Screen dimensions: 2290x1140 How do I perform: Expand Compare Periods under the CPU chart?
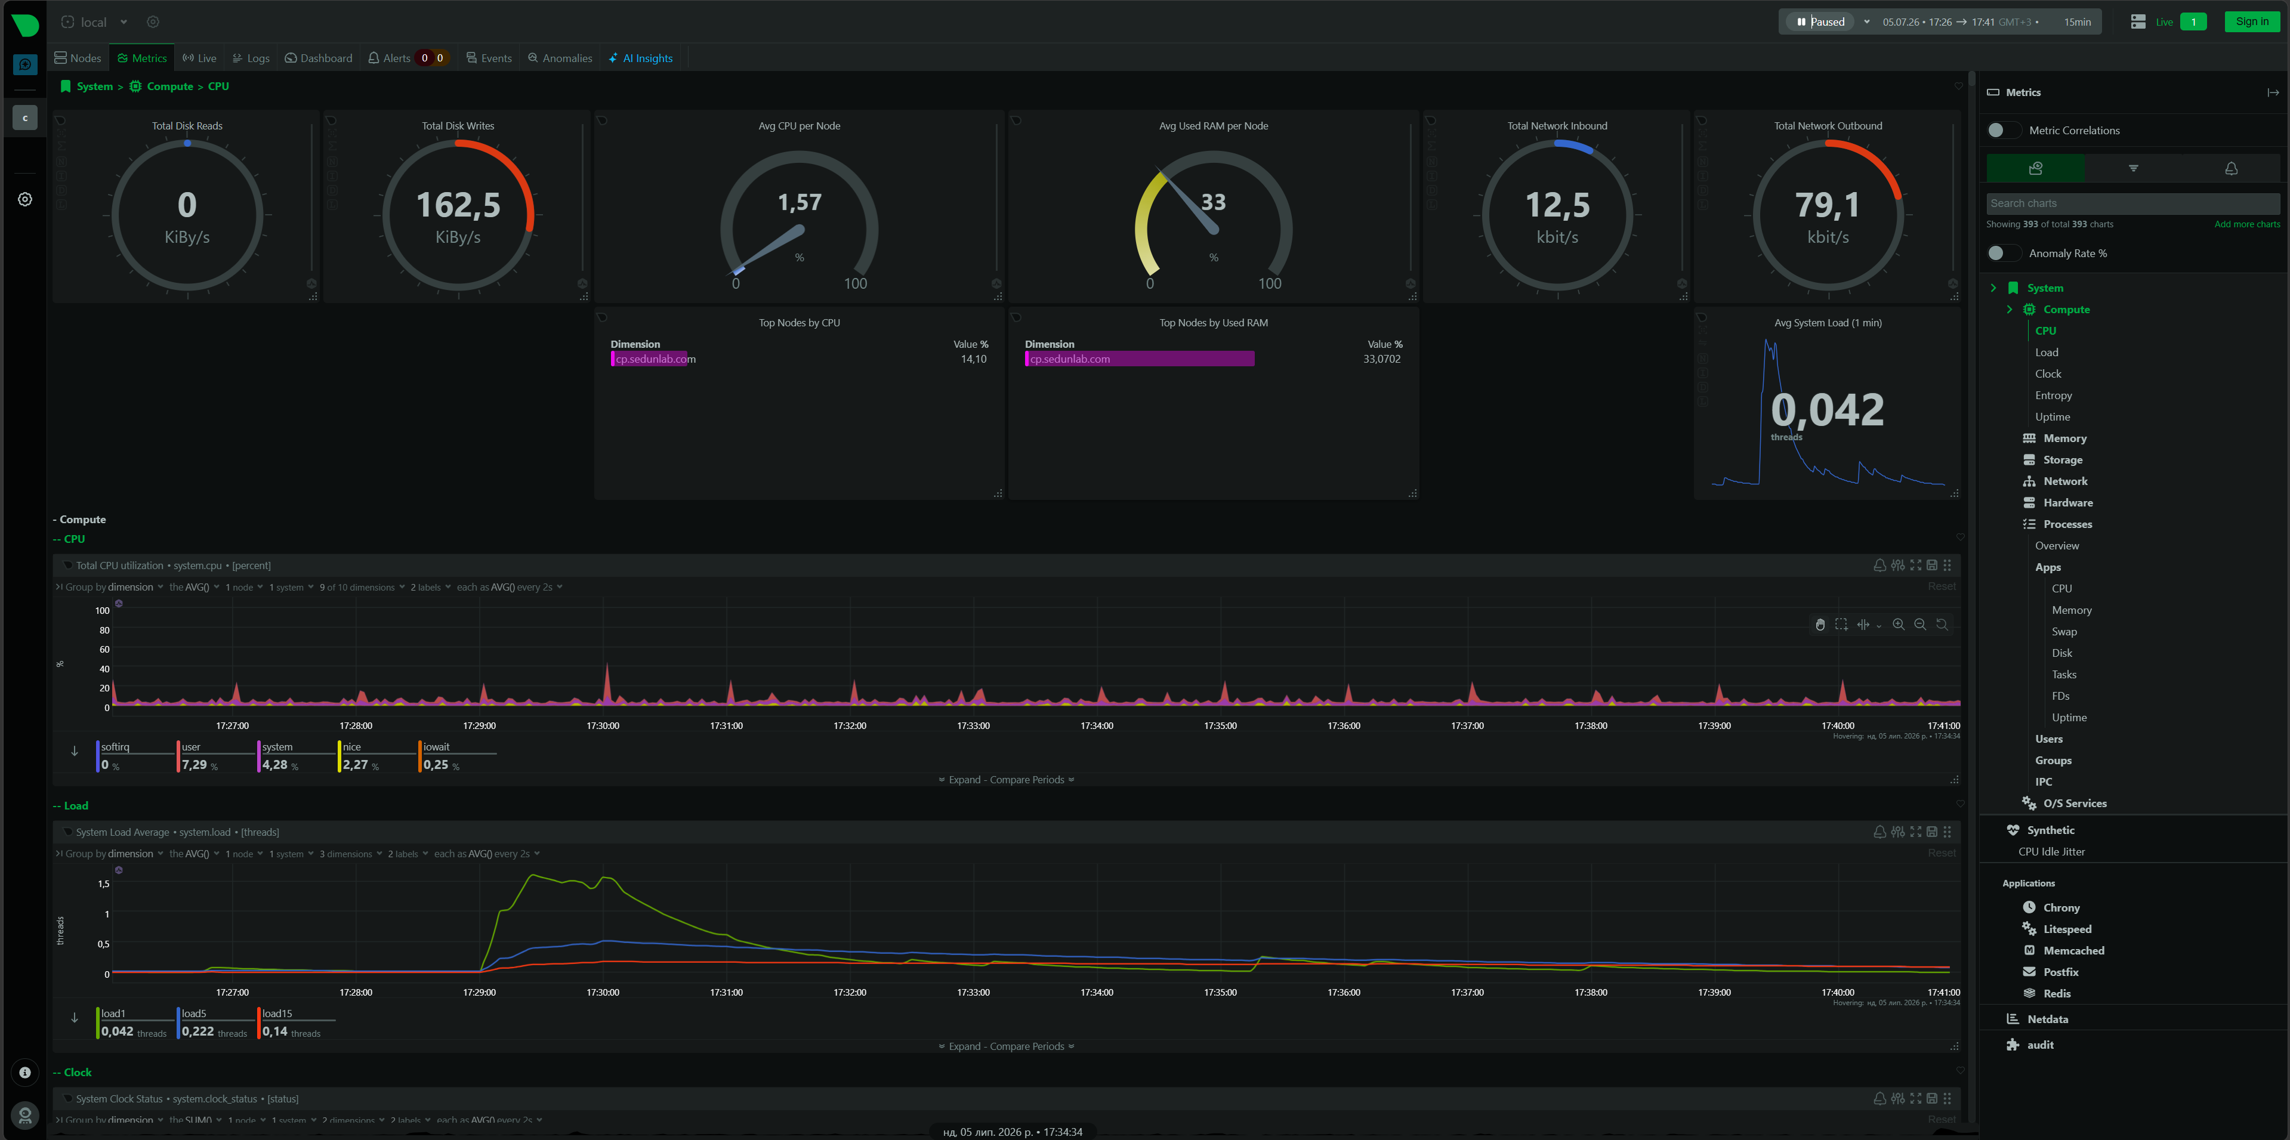(x=1007, y=780)
